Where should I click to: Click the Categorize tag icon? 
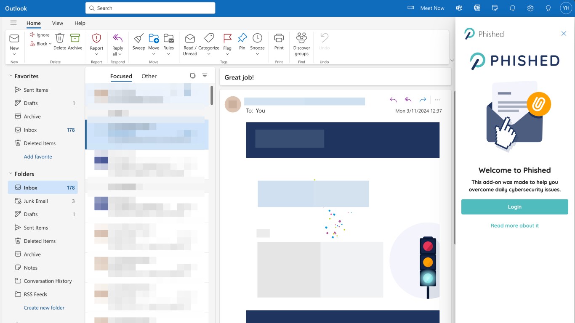point(209,38)
